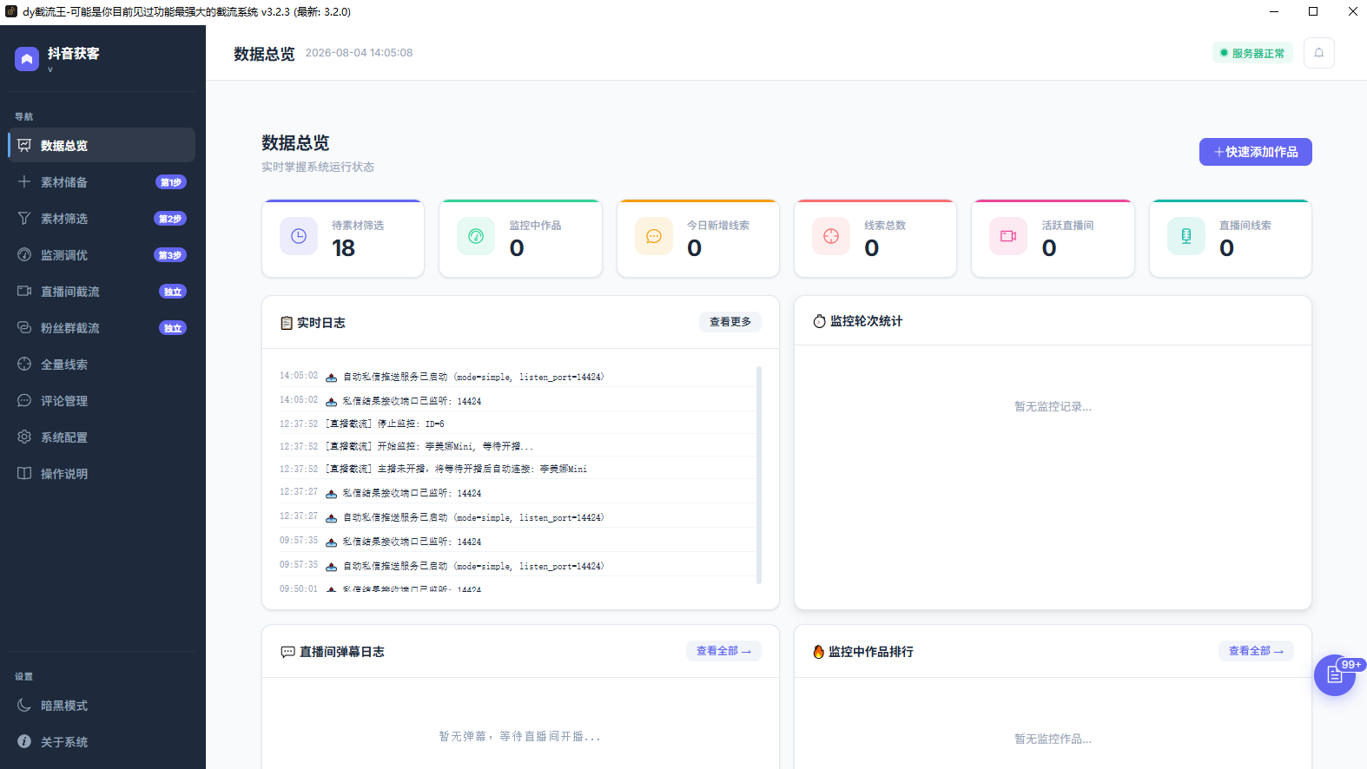Click the 直播间弹幕日志 speech bubble icon
The width and height of the screenshot is (1367, 769).
[287, 652]
